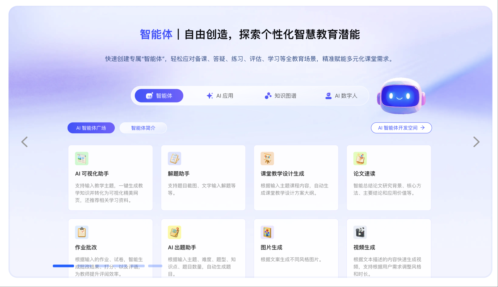Select the 智能体 main tab

point(159,96)
